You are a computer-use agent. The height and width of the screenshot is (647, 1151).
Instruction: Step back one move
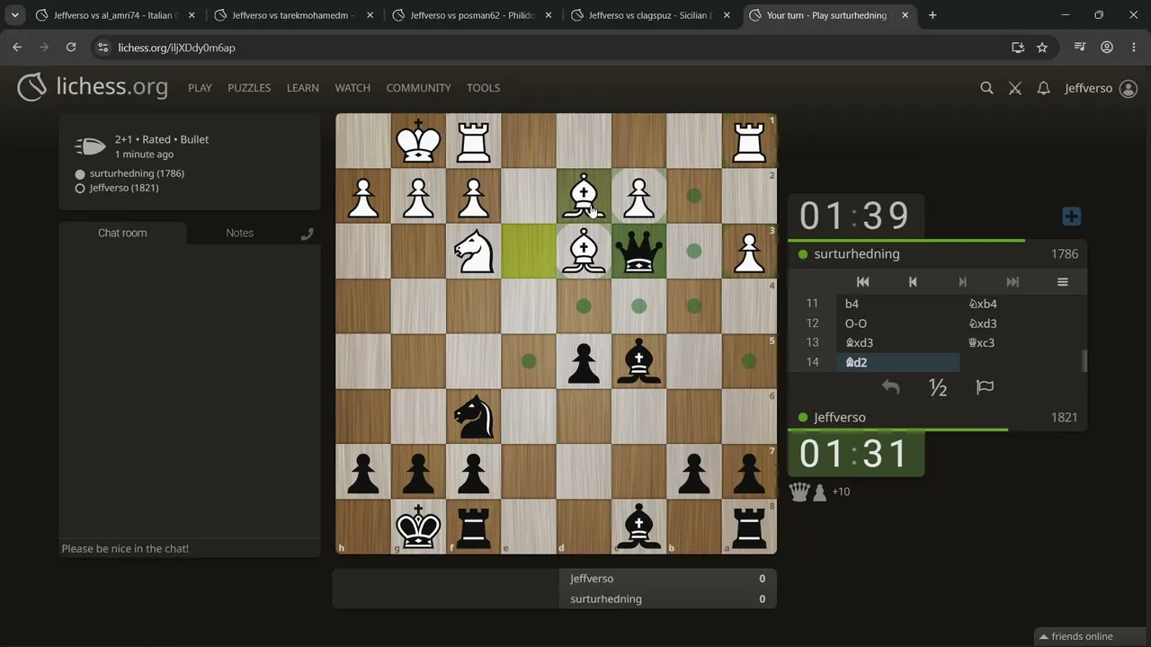pyautogui.click(x=913, y=282)
